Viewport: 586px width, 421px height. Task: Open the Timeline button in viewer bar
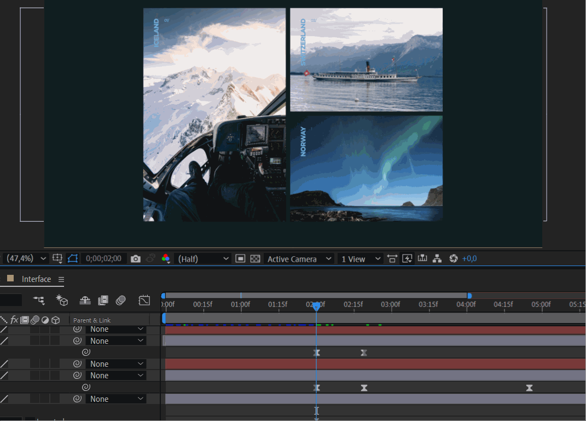pos(422,259)
